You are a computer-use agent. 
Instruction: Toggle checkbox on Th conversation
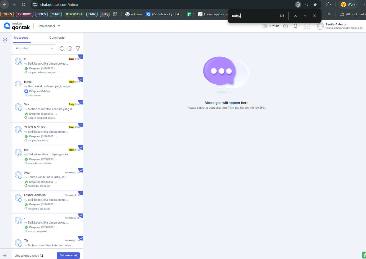[81, 238]
